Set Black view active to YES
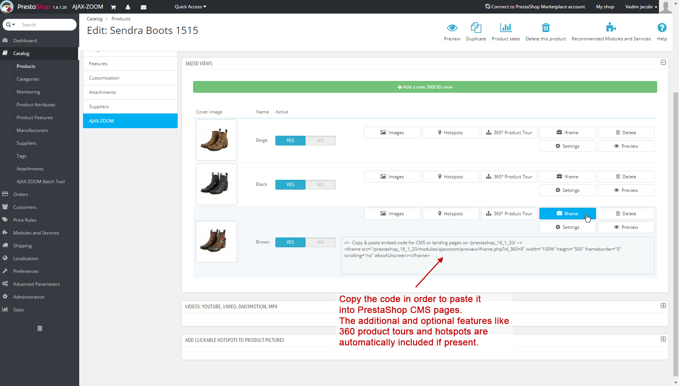This screenshot has height=386, width=679. click(x=290, y=185)
